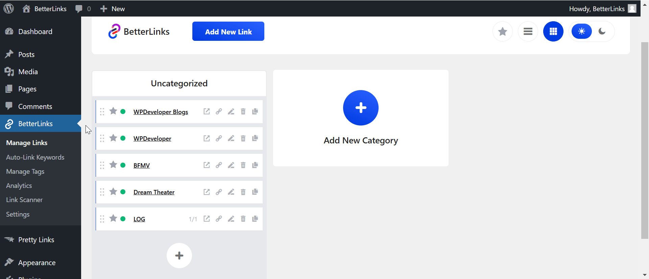Expand the Pretty Links menu
Image resolution: width=649 pixels, height=279 pixels.
point(36,240)
